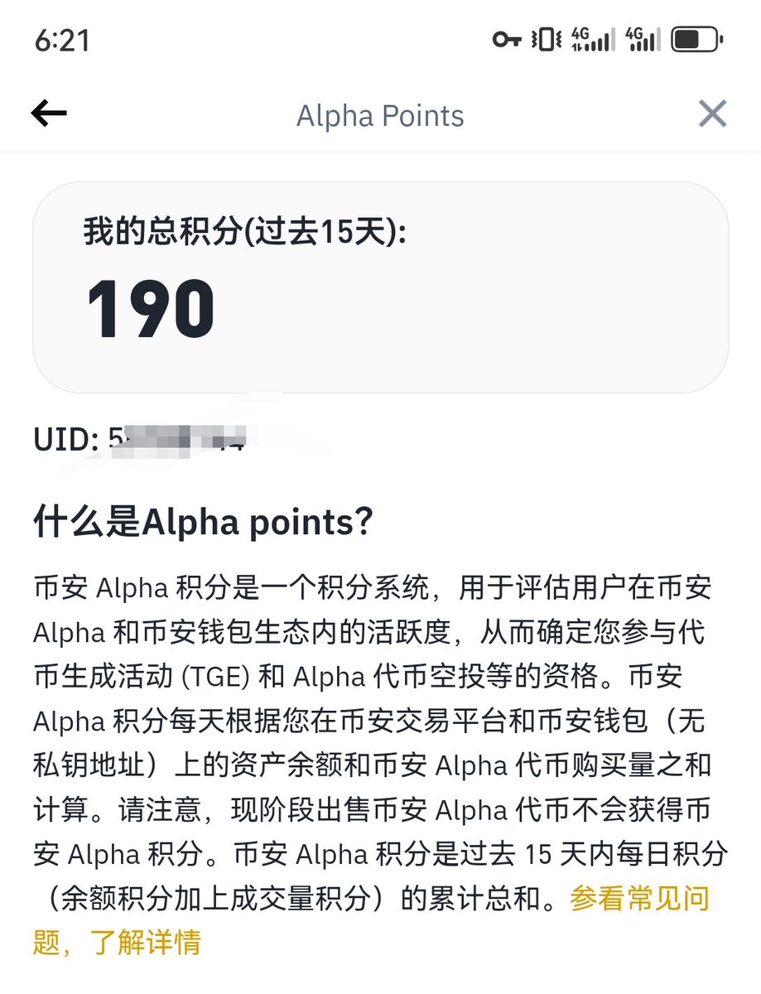This screenshot has width=761, height=994.
Task: Tap the vibrate mode status icon
Action: (547, 39)
